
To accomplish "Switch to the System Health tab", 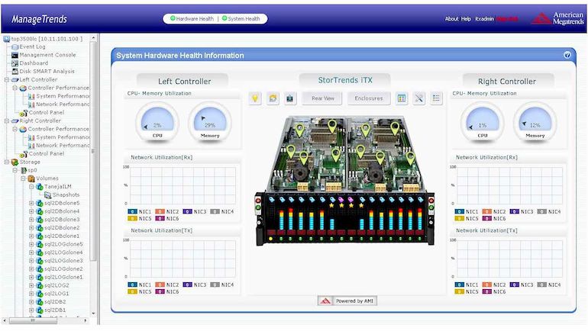I will pos(242,18).
